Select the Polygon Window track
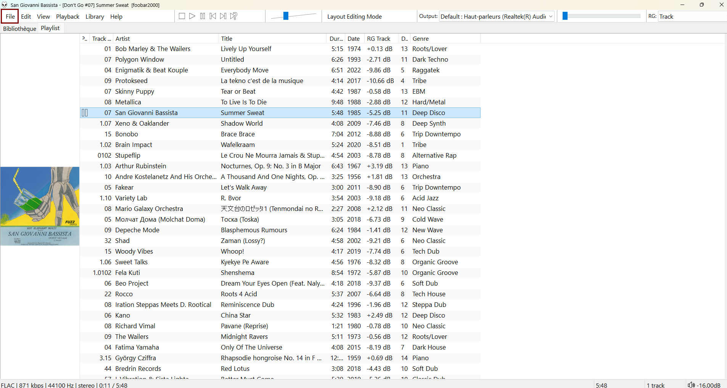727x388 pixels. [x=280, y=59]
